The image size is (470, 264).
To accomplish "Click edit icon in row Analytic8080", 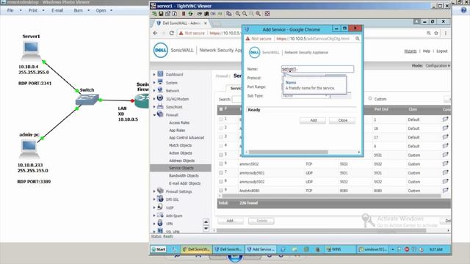I will coord(445,191).
